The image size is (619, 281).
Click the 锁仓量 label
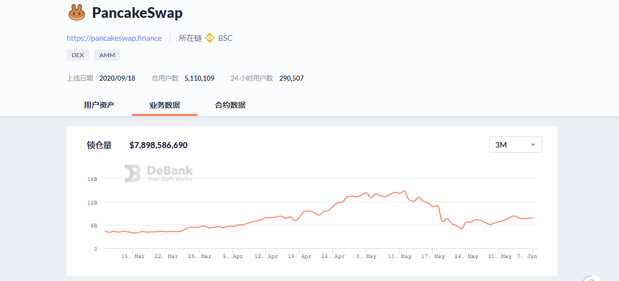click(x=99, y=145)
